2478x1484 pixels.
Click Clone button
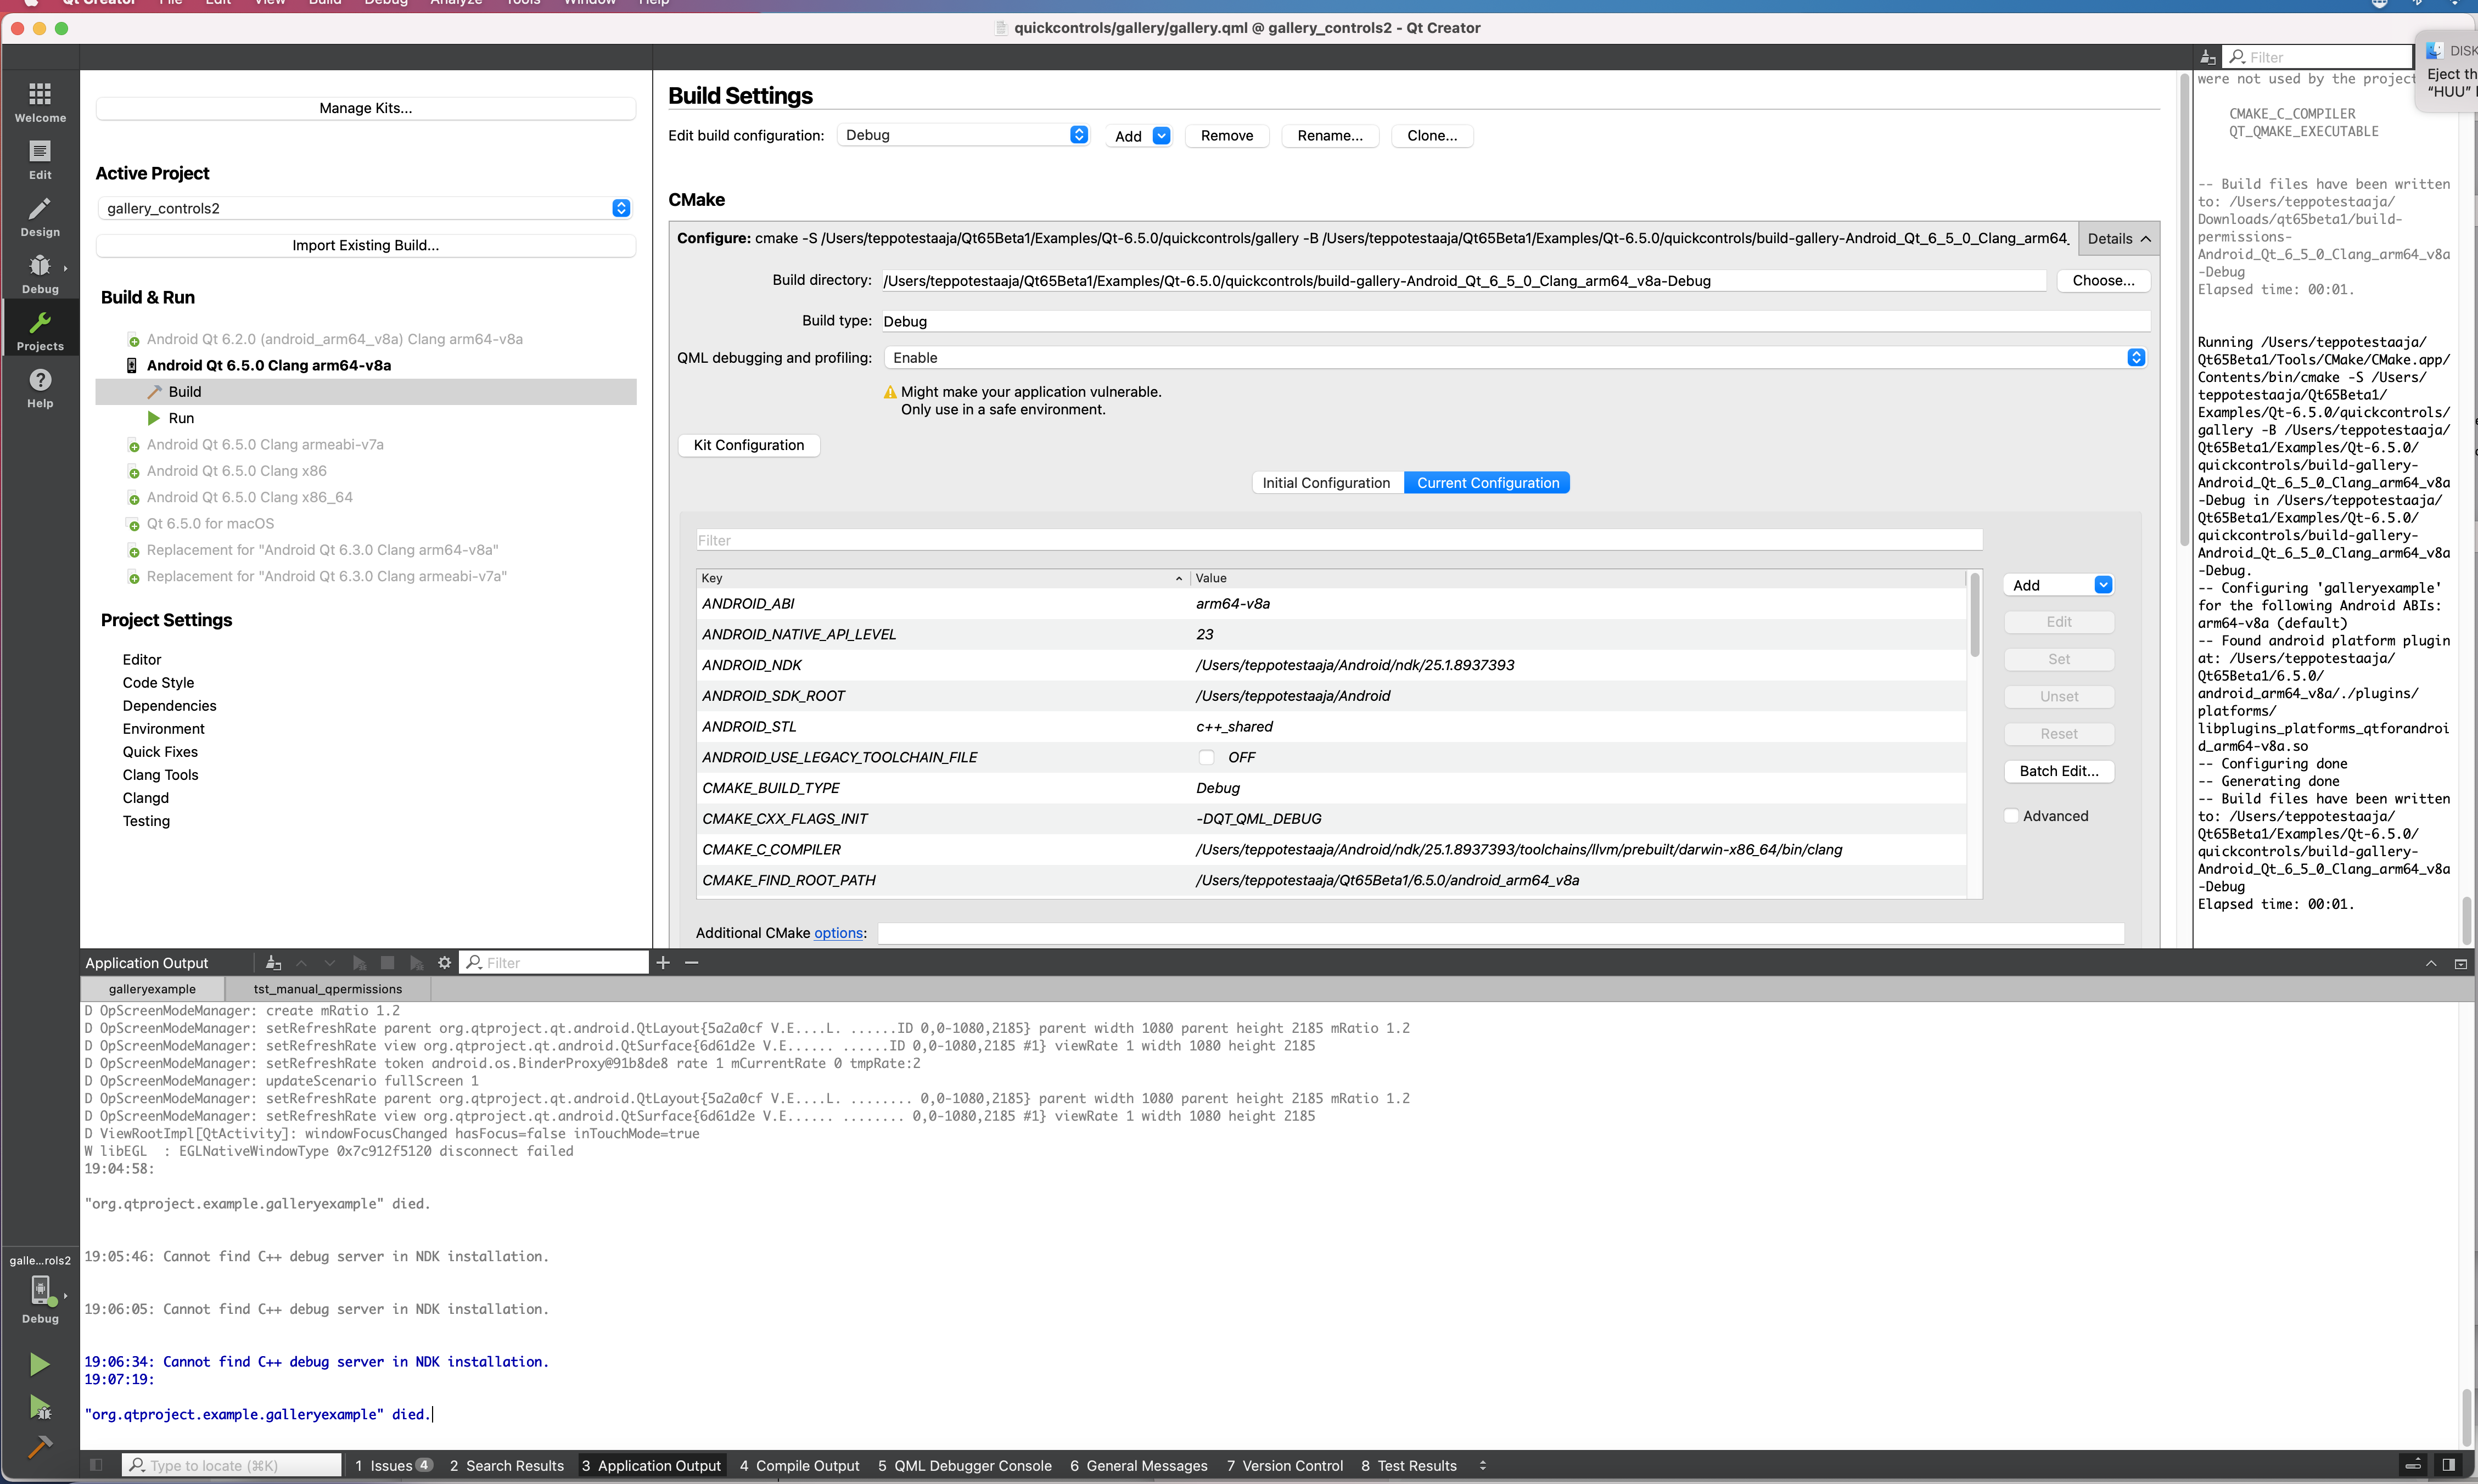(1432, 136)
